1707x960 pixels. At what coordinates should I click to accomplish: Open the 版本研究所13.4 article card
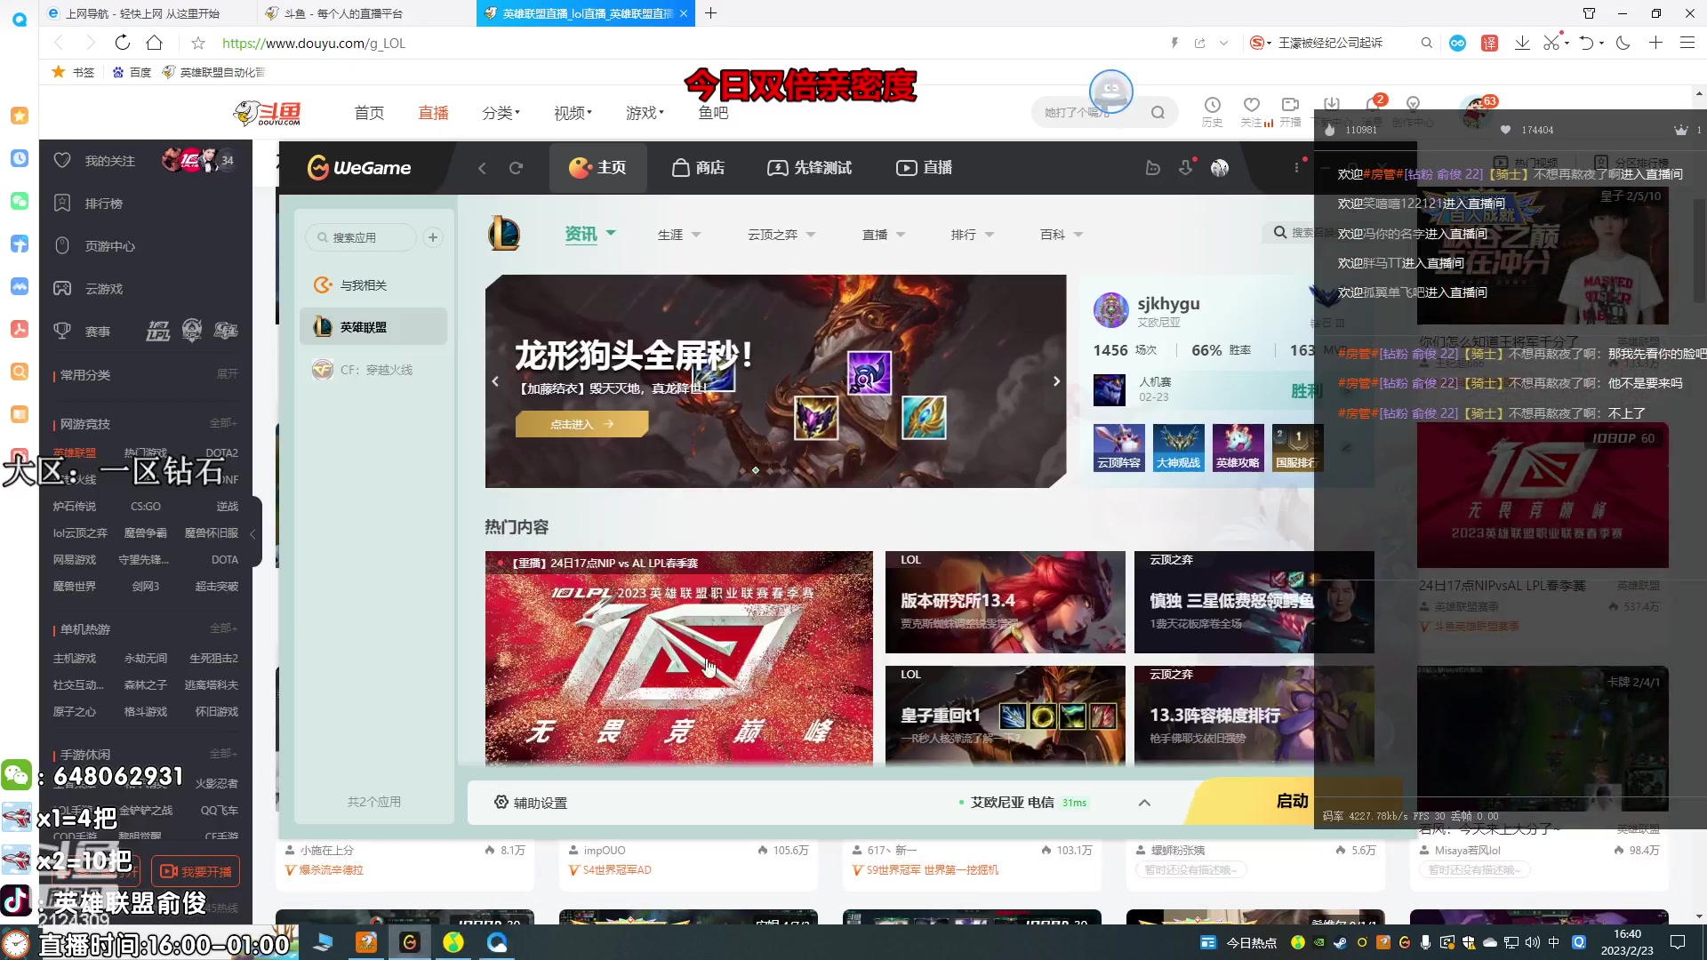tap(1005, 603)
